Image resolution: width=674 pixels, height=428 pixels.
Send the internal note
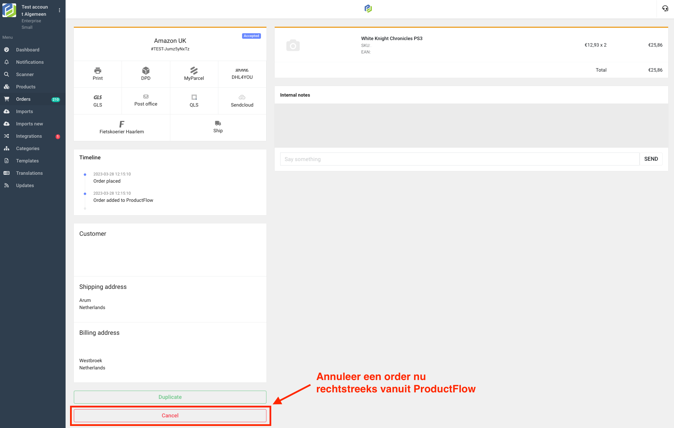pos(651,159)
